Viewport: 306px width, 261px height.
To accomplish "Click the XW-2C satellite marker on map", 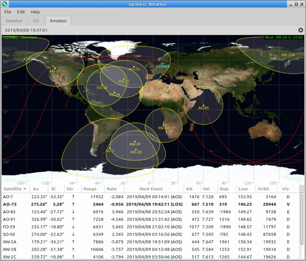I will pos(124,79).
